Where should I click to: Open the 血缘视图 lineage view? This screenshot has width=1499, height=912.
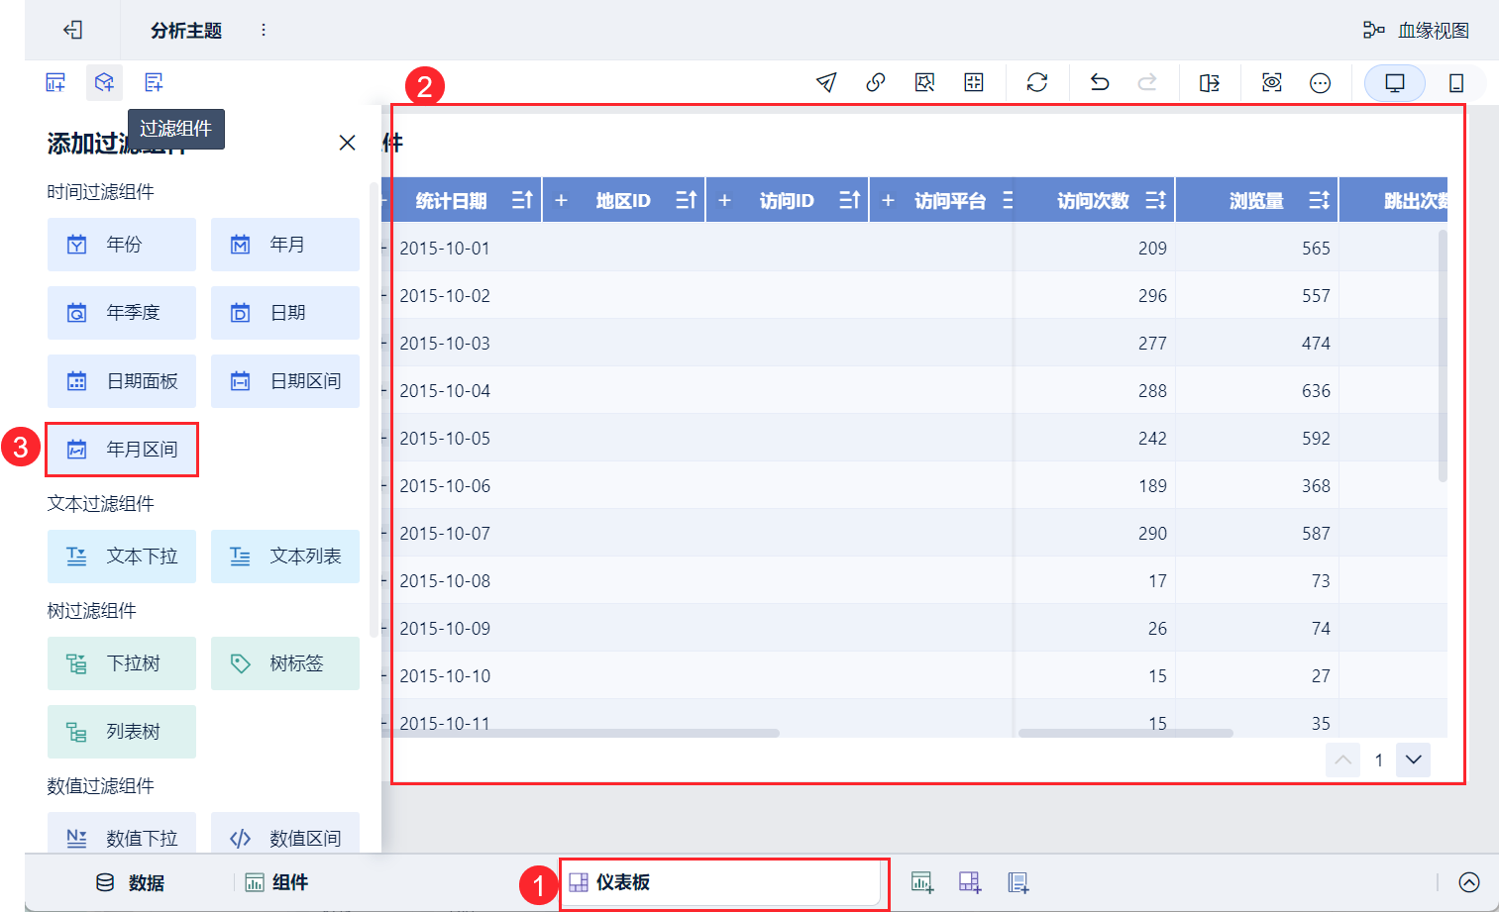pos(1416,31)
